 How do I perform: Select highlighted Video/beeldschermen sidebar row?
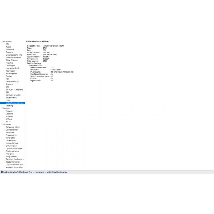(13, 103)
